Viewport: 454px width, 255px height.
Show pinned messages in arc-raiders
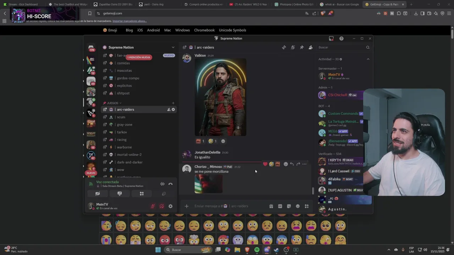301,47
